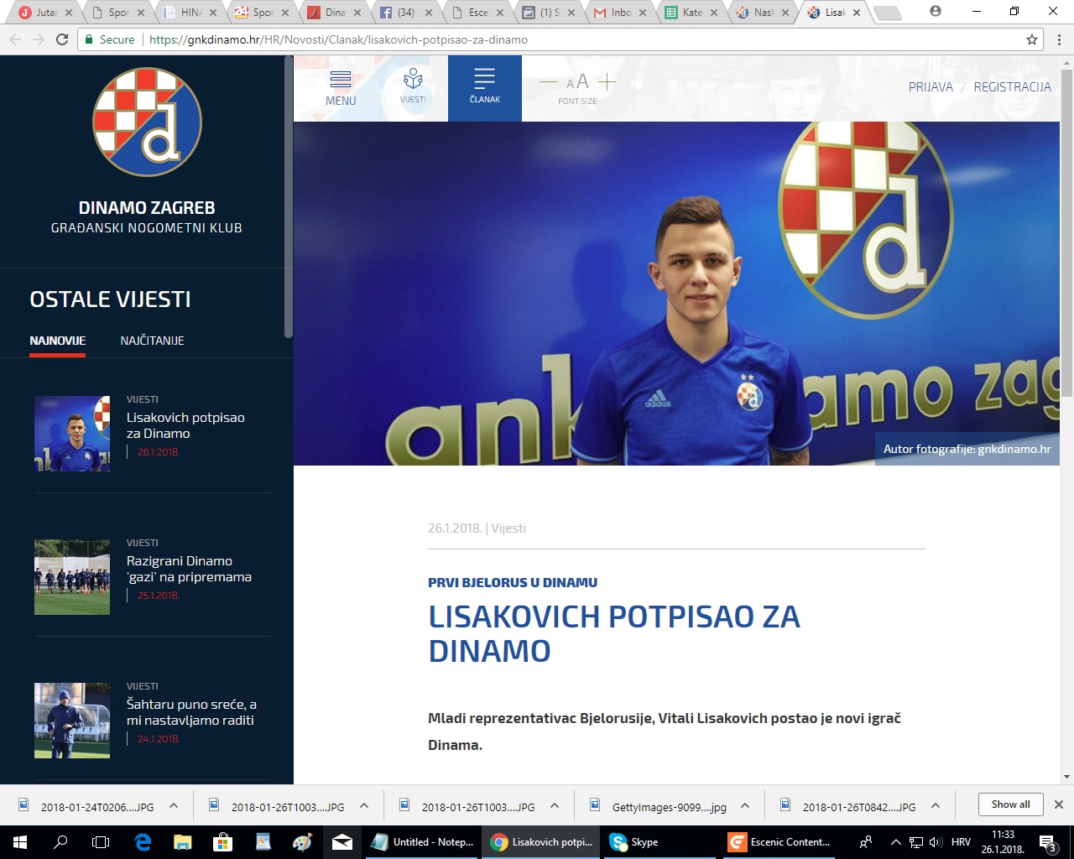
Task: Click the Dinamo Zagreb club crest logo
Action: [x=147, y=122]
